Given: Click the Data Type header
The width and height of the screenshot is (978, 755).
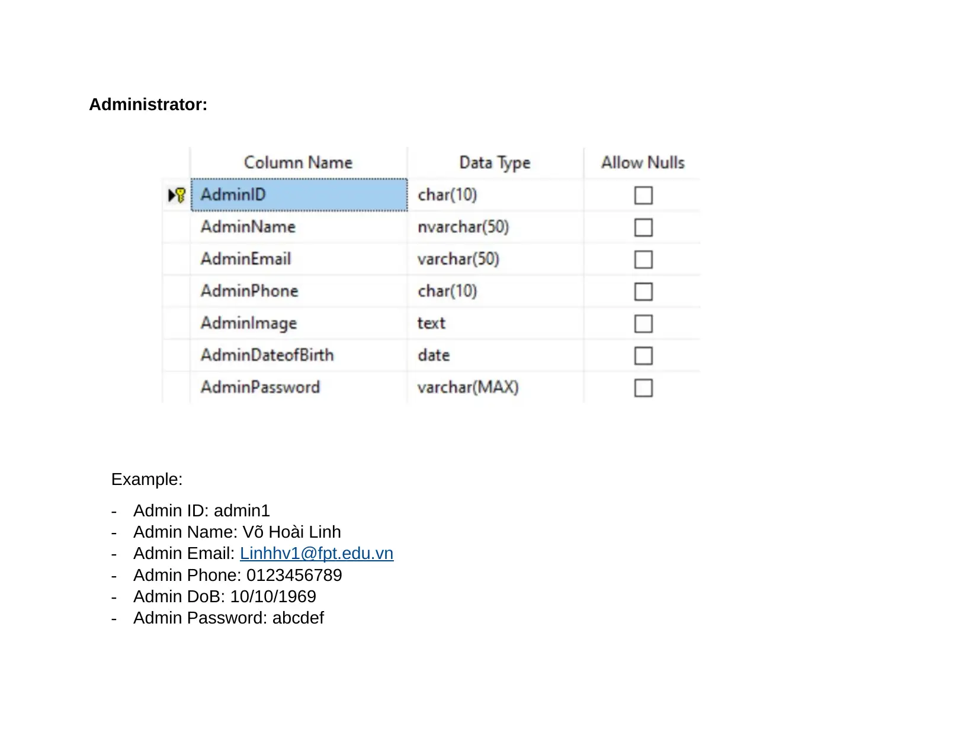Looking at the screenshot, I should tap(495, 163).
